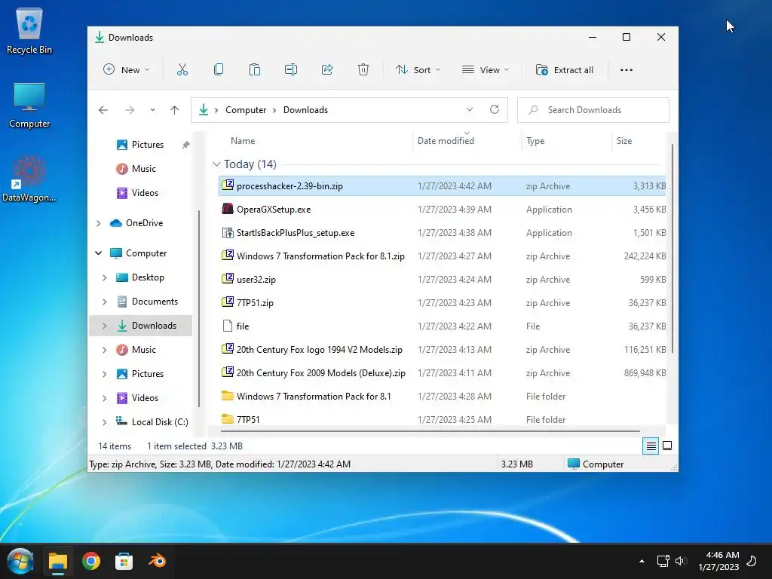The height and width of the screenshot is (579, 772).
Task: Go back with the left arrow
Action: [103, 110]
